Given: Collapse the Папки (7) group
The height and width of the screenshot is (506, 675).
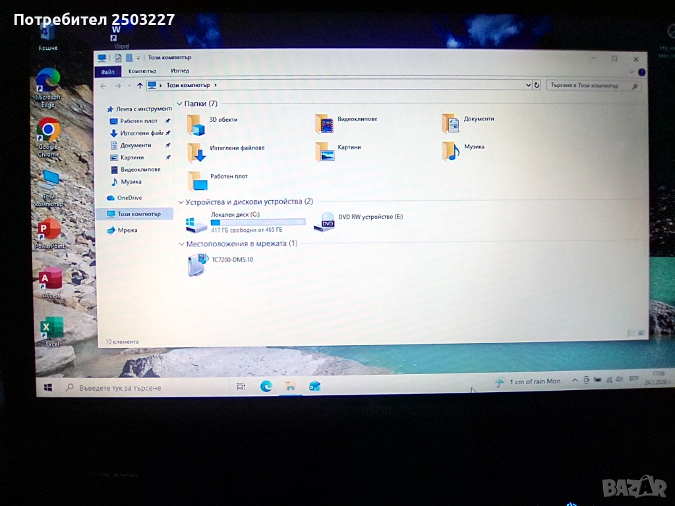Looking at the screenshot, I should [179, 104].
